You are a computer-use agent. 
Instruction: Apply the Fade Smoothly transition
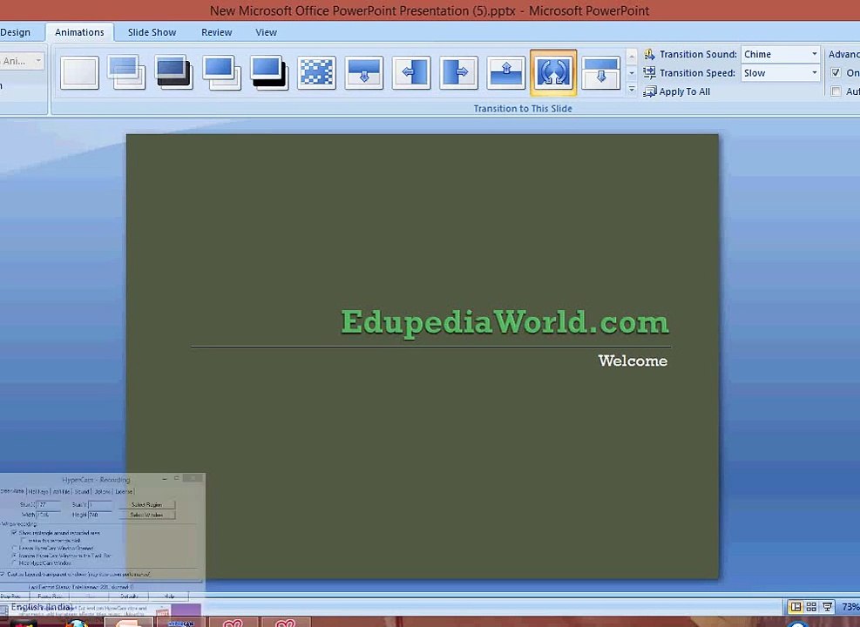coord(126,71)
